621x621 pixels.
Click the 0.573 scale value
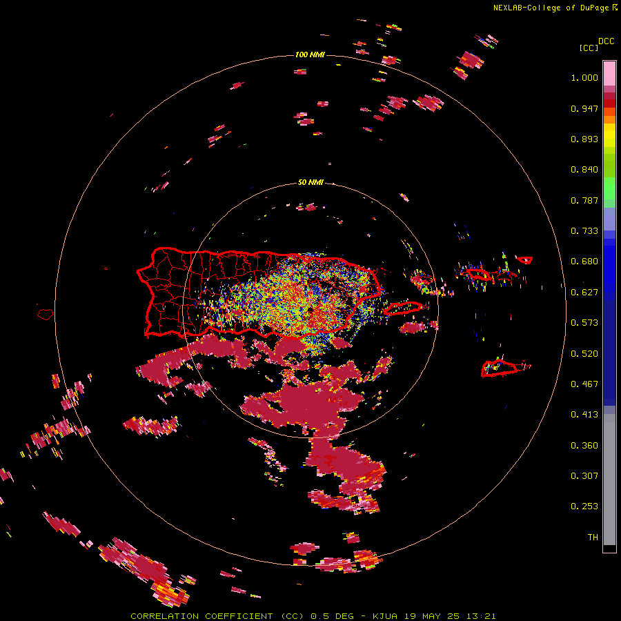click(584, 323)
